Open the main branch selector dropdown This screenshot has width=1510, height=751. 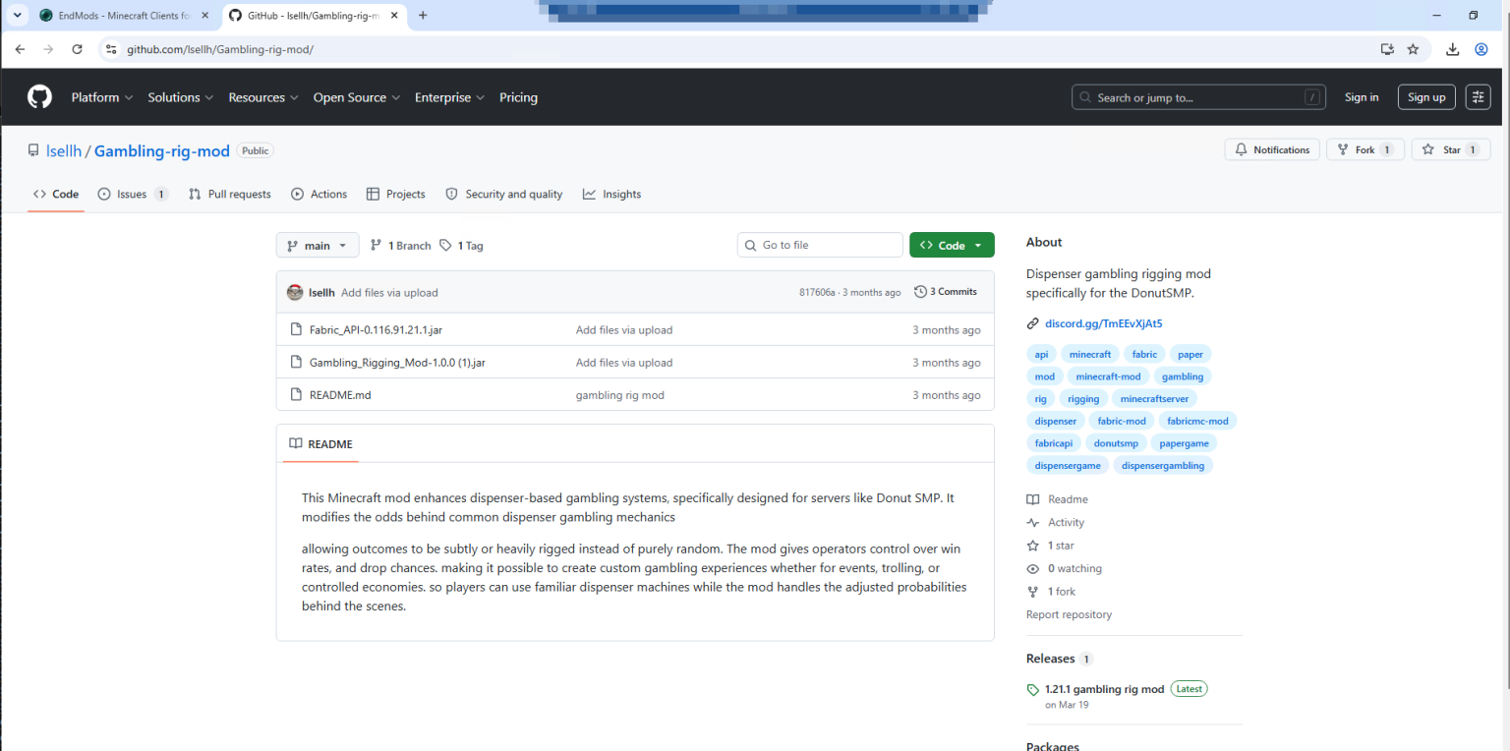click(318, 246)
